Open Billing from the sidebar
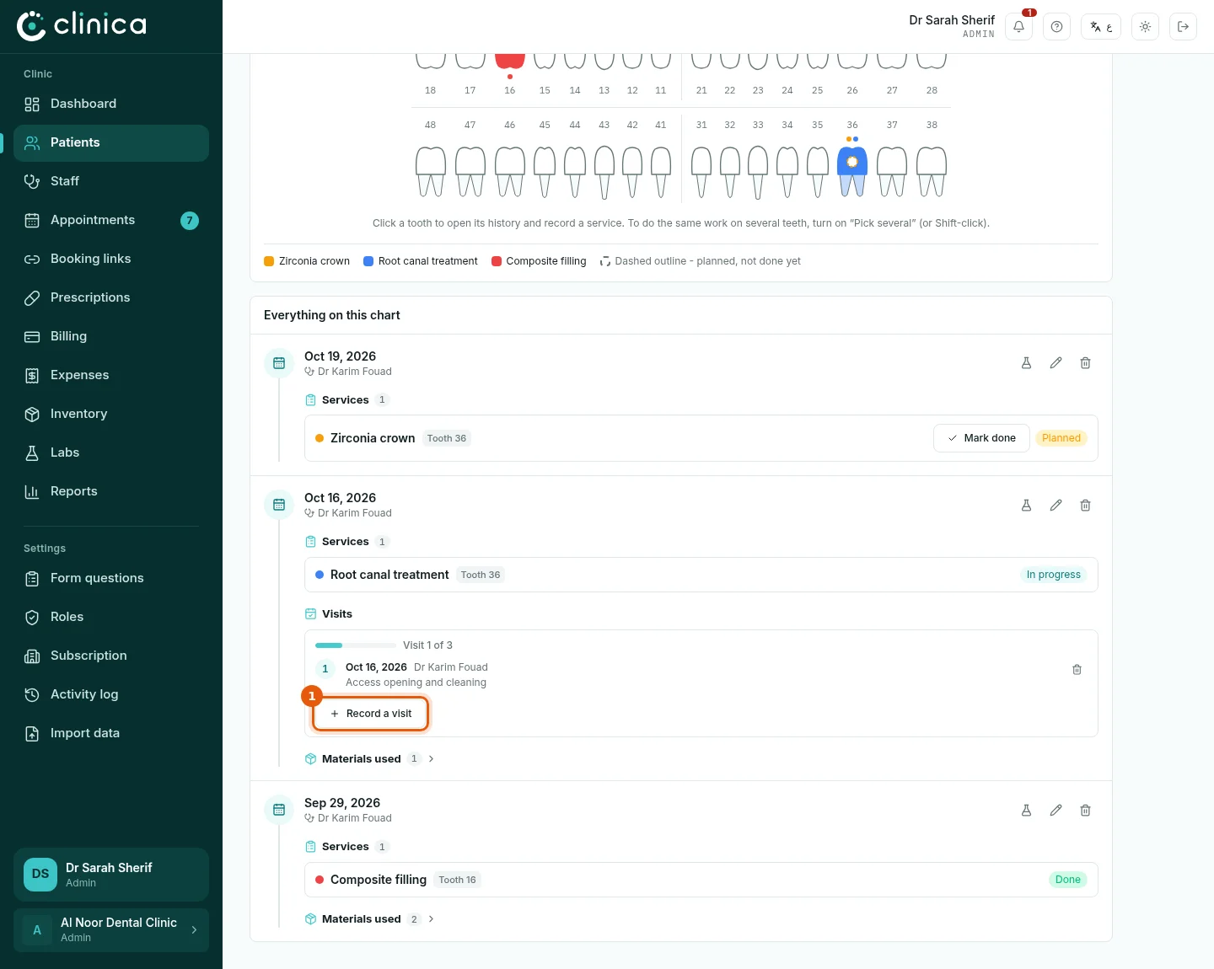Image resolution: width=1214 pixels, height=969 pixels. click(111, 337)
